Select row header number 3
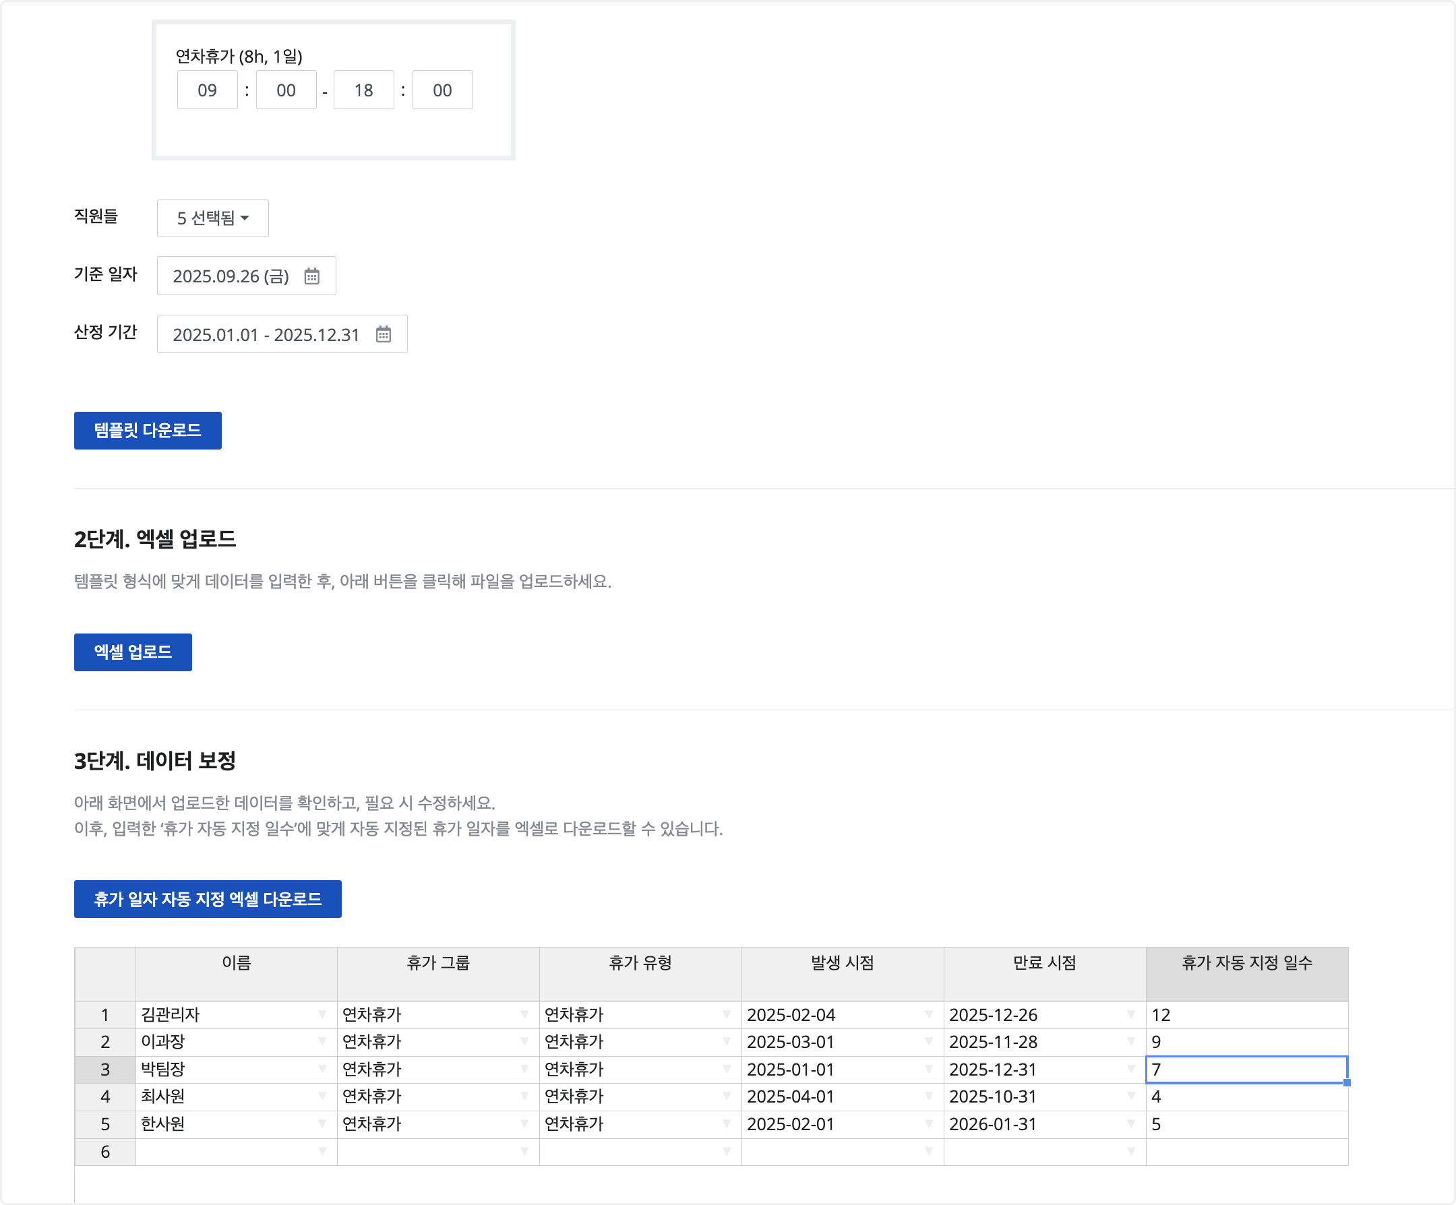The image size is (1456, 1205). pyautogui.click(x=104, y=1069)
